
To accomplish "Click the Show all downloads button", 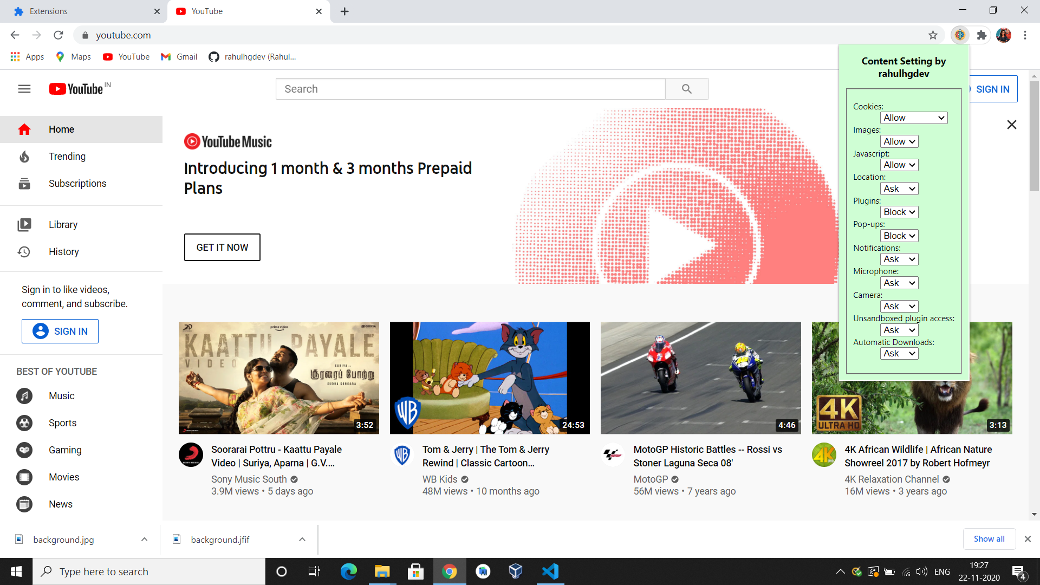I will pyautogui.click(x=989, y=539).
